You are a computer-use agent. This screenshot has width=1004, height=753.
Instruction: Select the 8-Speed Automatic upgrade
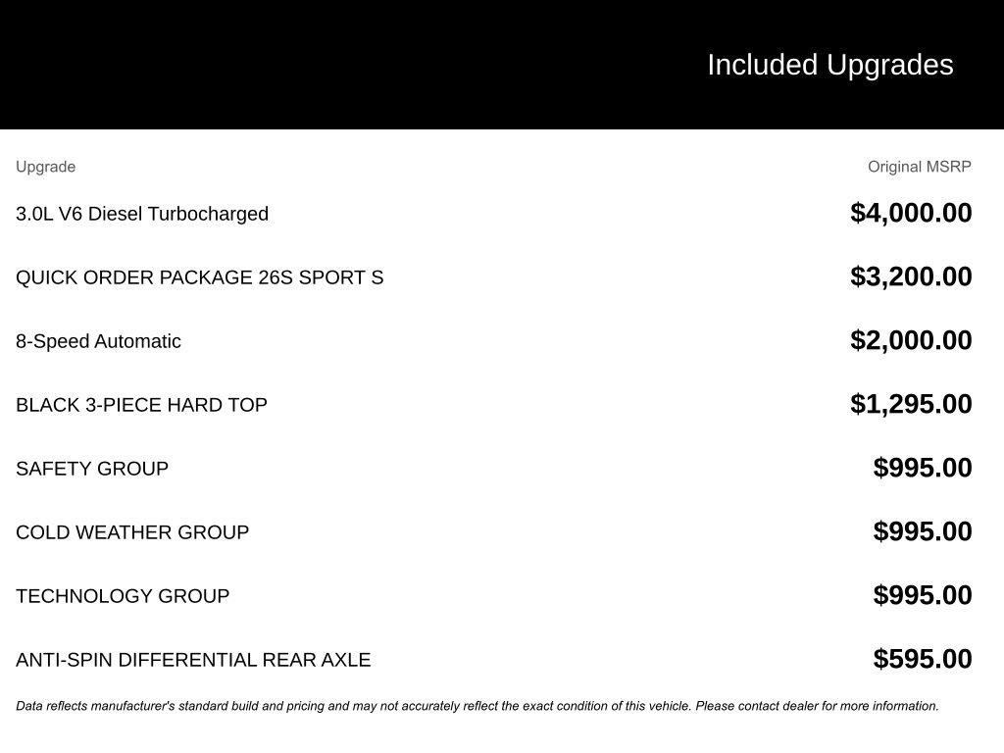[98, 341]
